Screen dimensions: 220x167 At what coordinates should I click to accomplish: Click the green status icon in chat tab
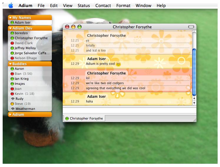[67, 119]
